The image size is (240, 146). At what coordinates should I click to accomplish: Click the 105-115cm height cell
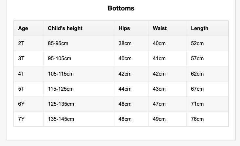coord(61,74)
